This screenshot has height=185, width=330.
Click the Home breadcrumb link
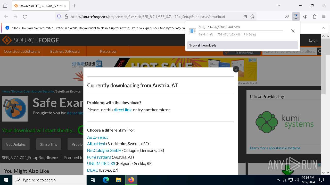click(x=6, y=91)
